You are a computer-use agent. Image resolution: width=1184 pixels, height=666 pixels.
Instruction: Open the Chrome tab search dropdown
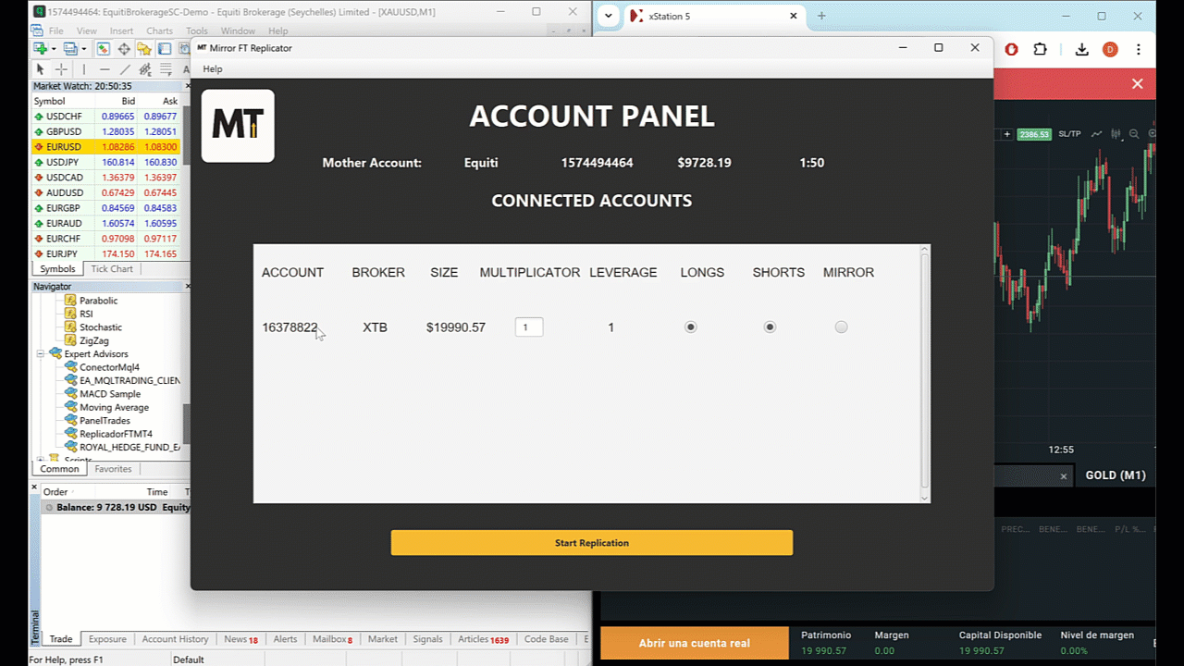609,16
